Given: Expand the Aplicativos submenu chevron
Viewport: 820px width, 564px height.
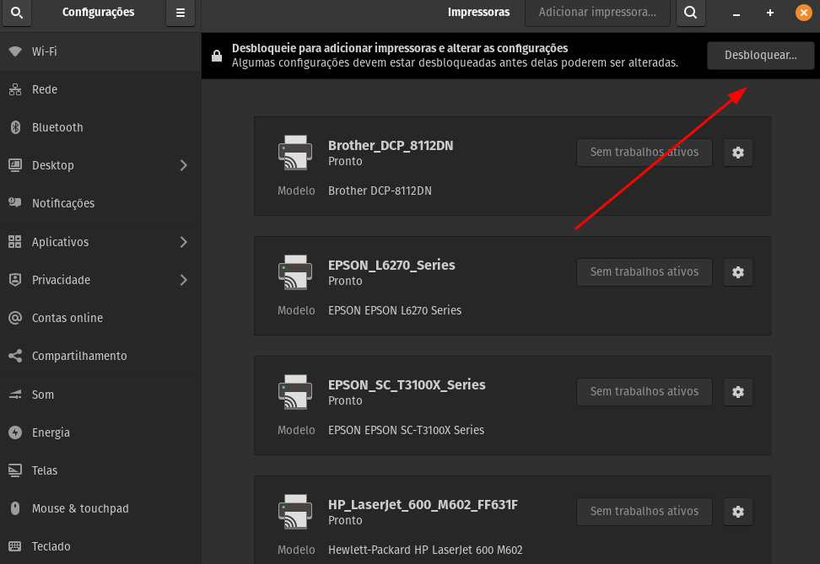Looking at the screenshot, I should (184, 241).
